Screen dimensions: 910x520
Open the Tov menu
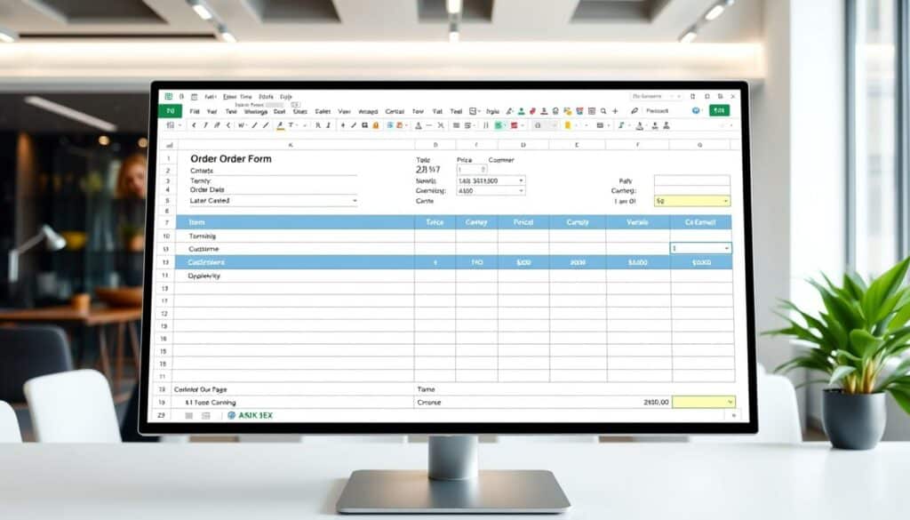pyautogui.click(x=418, y=111)
